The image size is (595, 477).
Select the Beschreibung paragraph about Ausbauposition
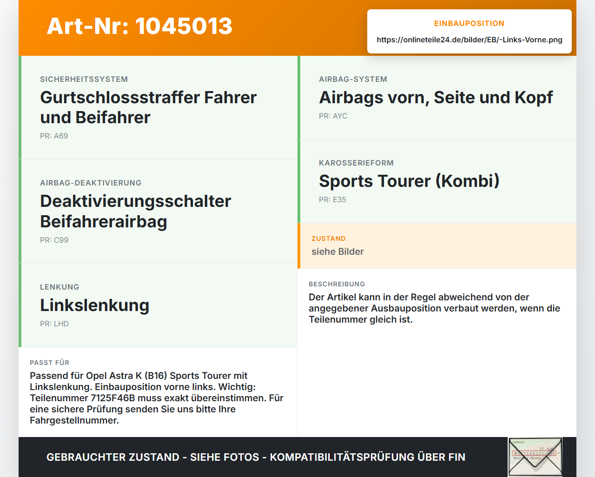(435, 308)
